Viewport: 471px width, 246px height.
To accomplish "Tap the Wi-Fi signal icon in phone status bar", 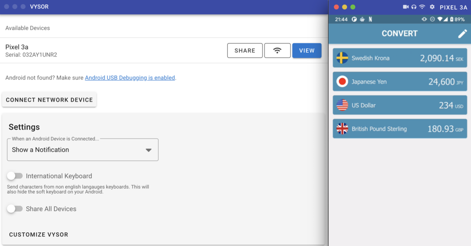I will click(440, 19).
